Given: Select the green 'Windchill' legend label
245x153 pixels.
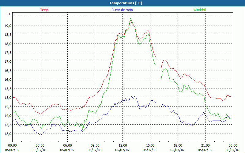Looking at the screenshot, I should (x=200, y=10).
